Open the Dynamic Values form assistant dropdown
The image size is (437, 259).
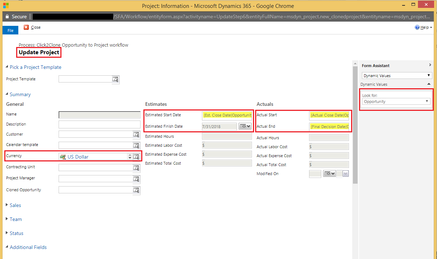pos(397,76)
